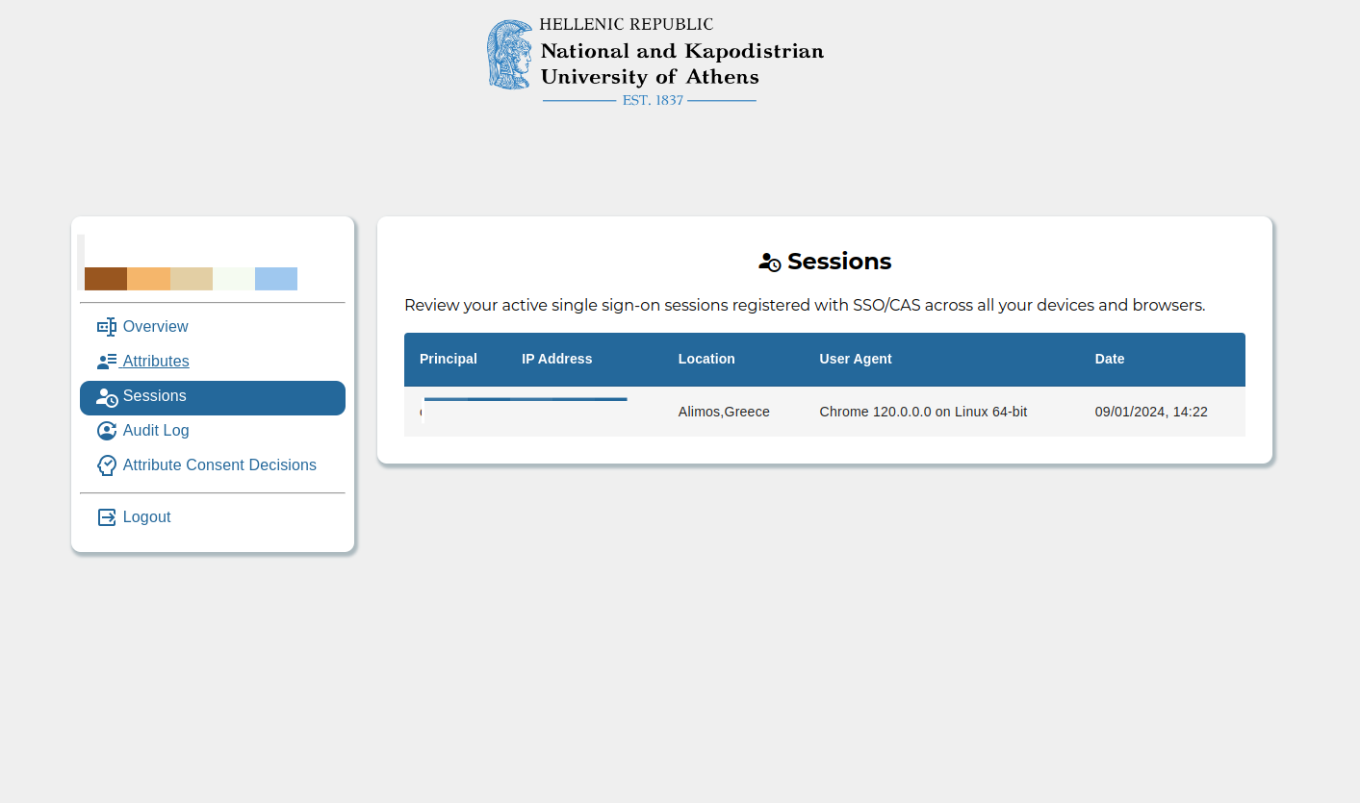1360x803 pixels.
Task: Choose the orange color swatch
Action: click(x=148, y=279)
